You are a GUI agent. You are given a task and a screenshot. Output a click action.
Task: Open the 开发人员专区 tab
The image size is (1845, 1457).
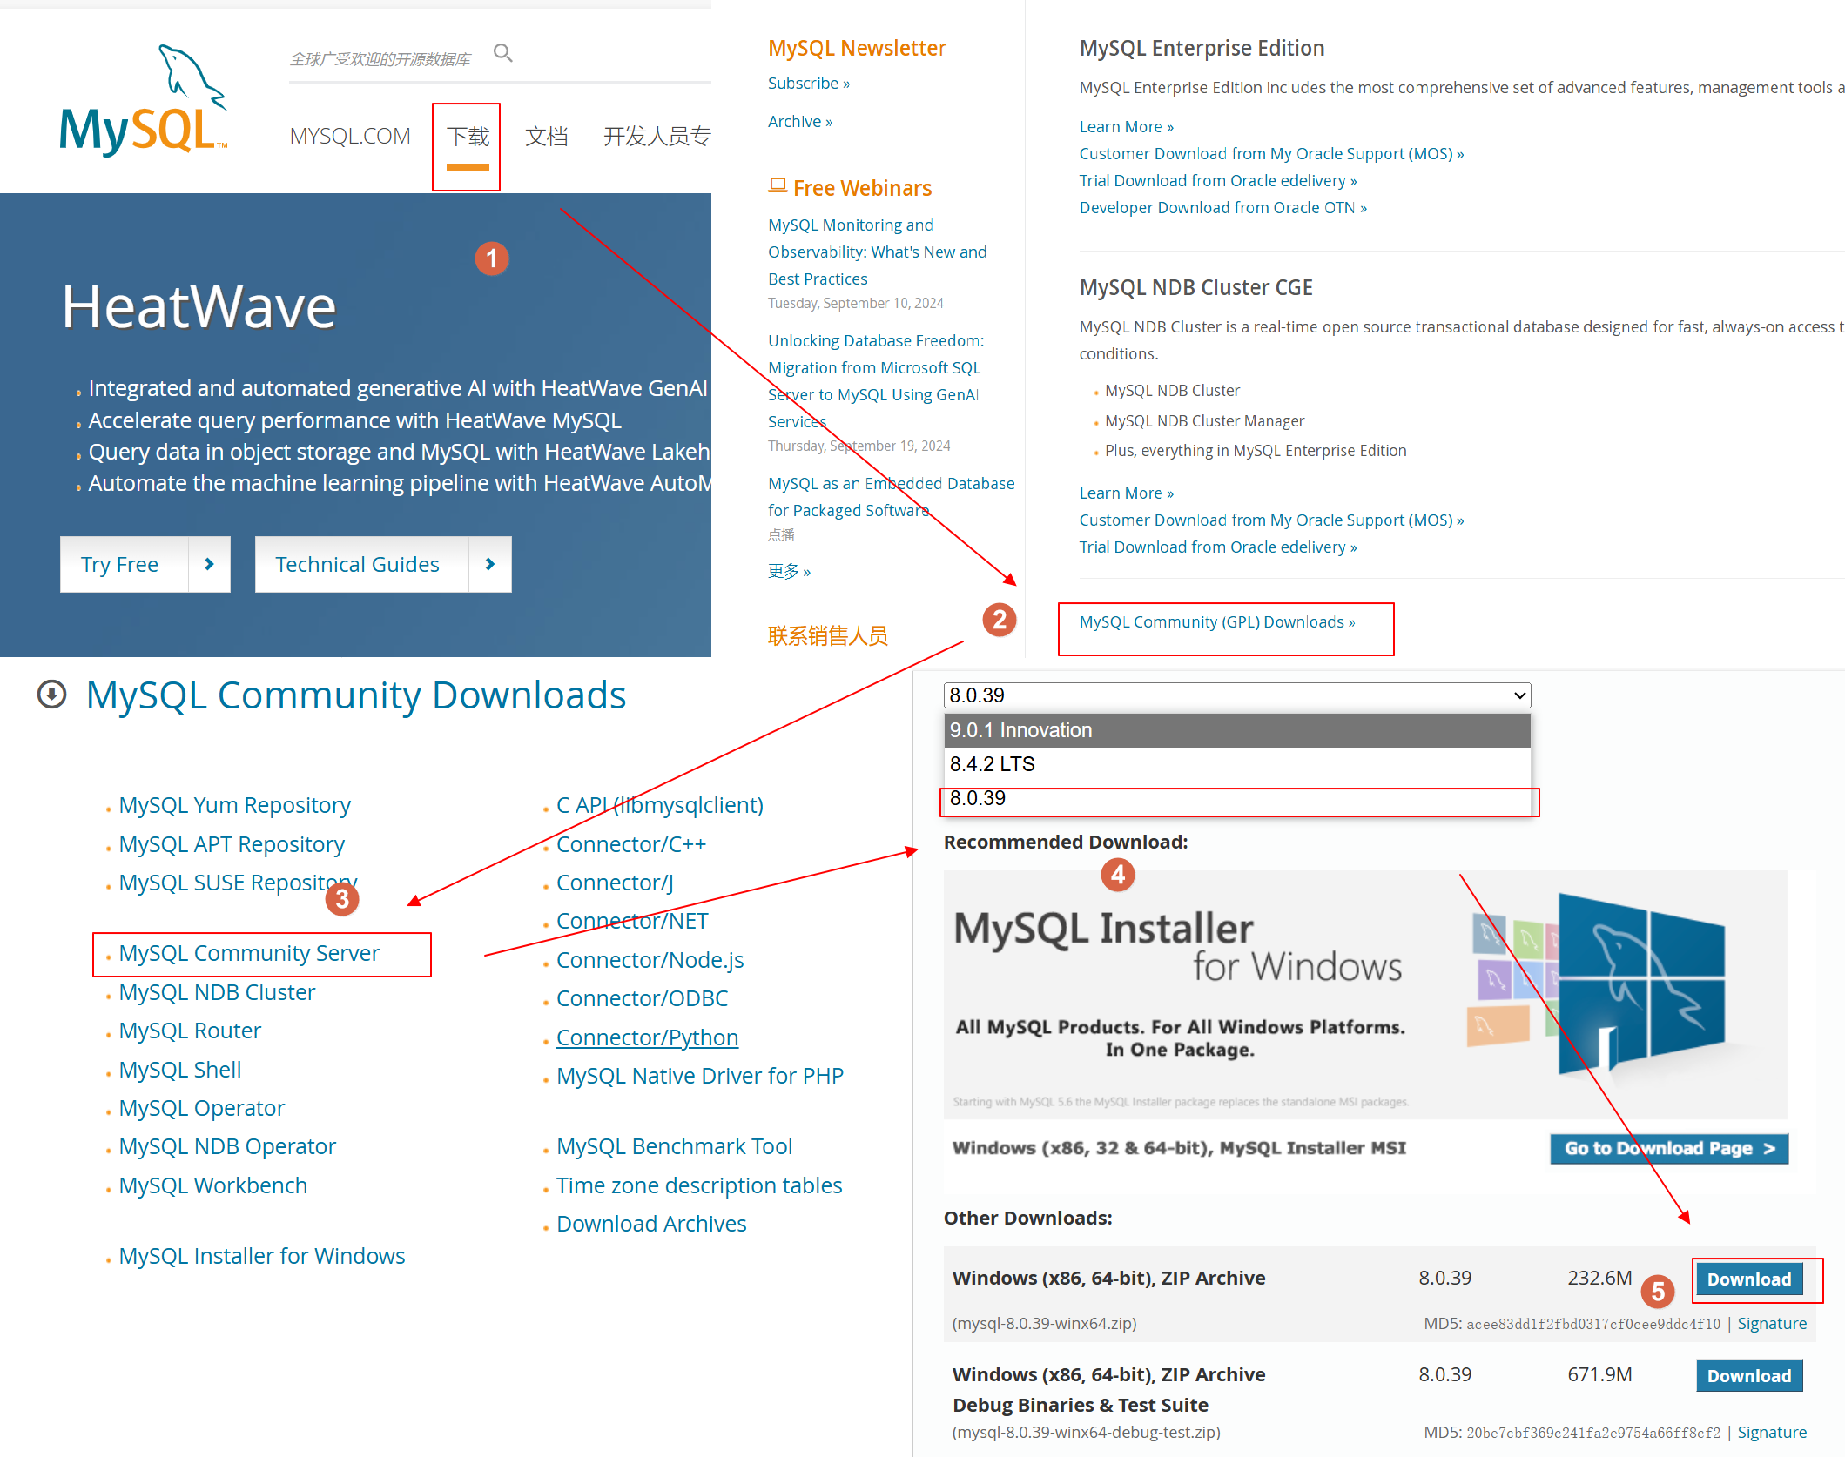pos(657,137)
